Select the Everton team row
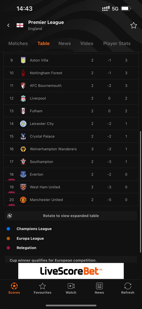 (x=71, y=175)
